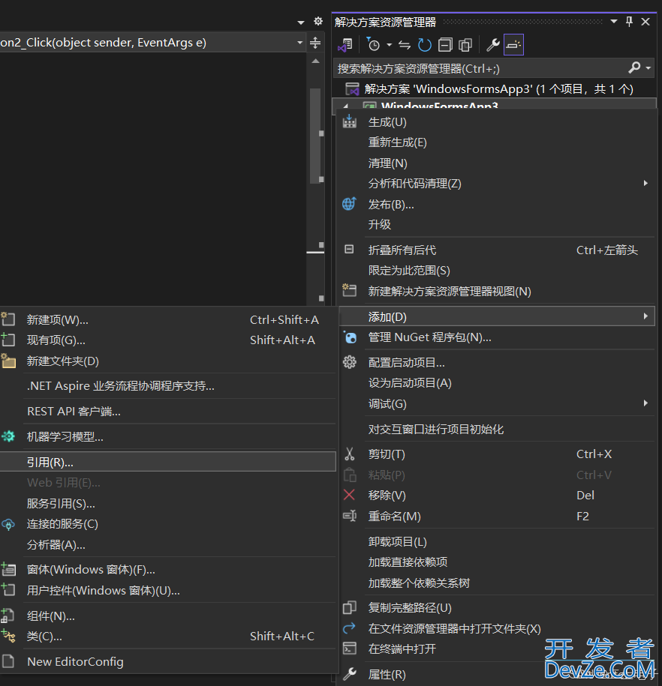Open Solution Explorer window position dropdown
The image size is (662, 686).
point(614,22)
